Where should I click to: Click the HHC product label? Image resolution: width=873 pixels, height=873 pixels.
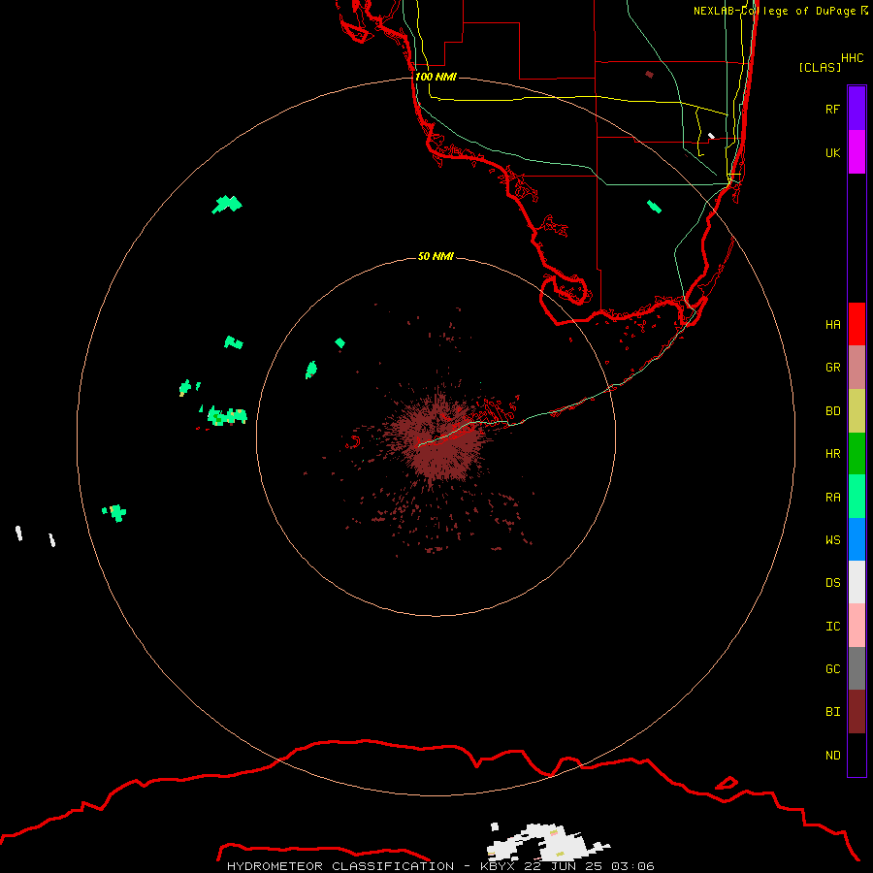click(x=852, y=58)
